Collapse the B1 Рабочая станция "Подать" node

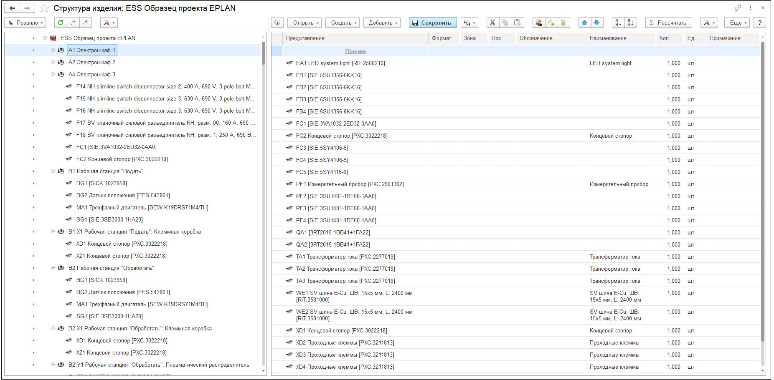click(x=53, y=171)
